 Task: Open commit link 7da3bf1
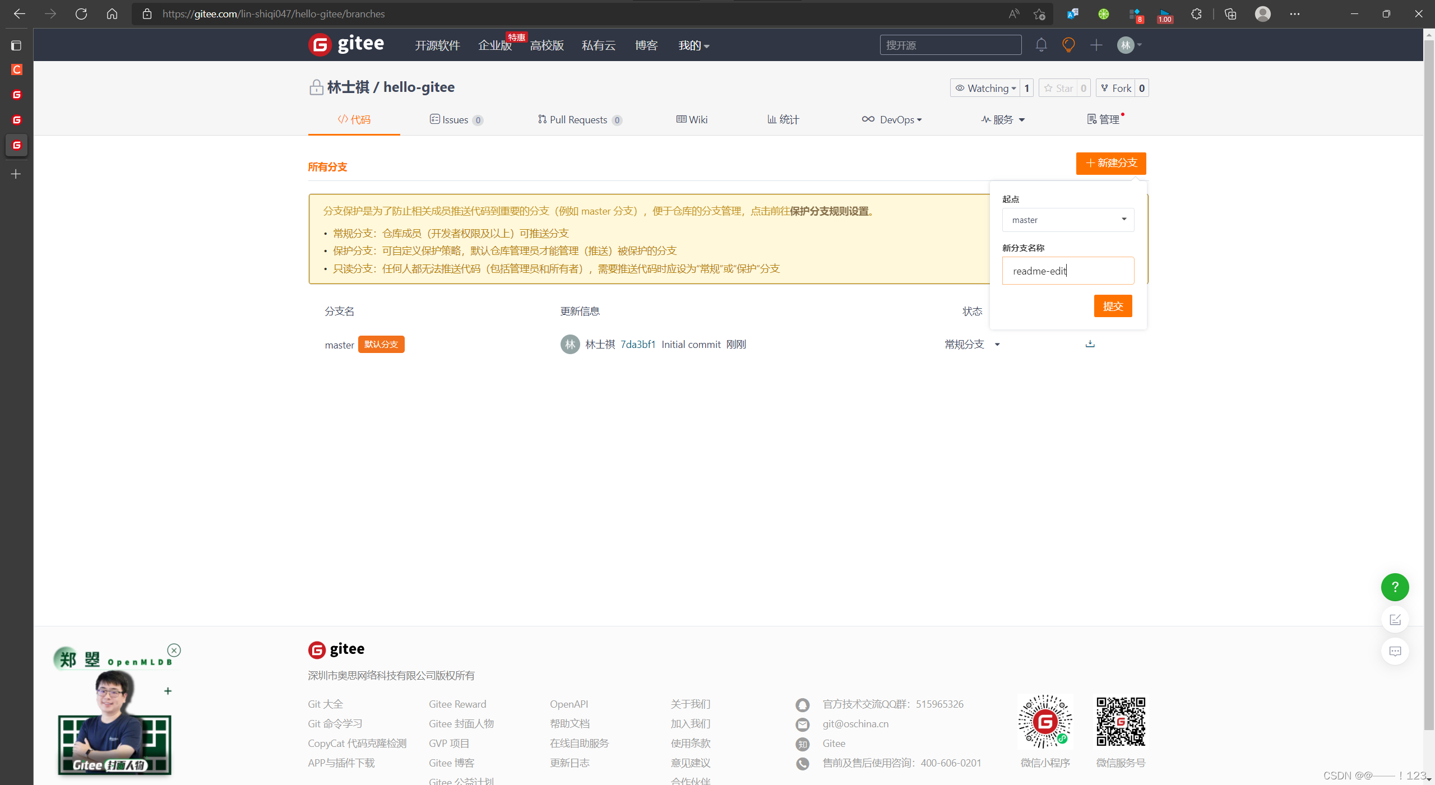pyautogui.click(x=637, y=344)
